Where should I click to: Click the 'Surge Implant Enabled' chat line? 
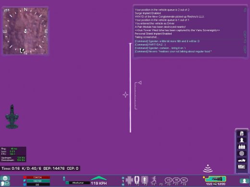[148, 13]
